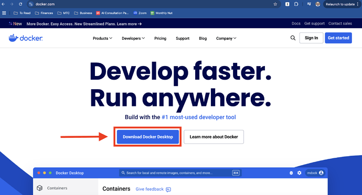Screen dimensions: 362x195
Task: Open the media controls toolbar icon
Action: click(x=309, y=4)
